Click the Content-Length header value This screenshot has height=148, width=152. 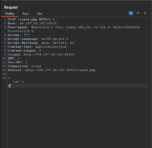click(x=40, y=51)
